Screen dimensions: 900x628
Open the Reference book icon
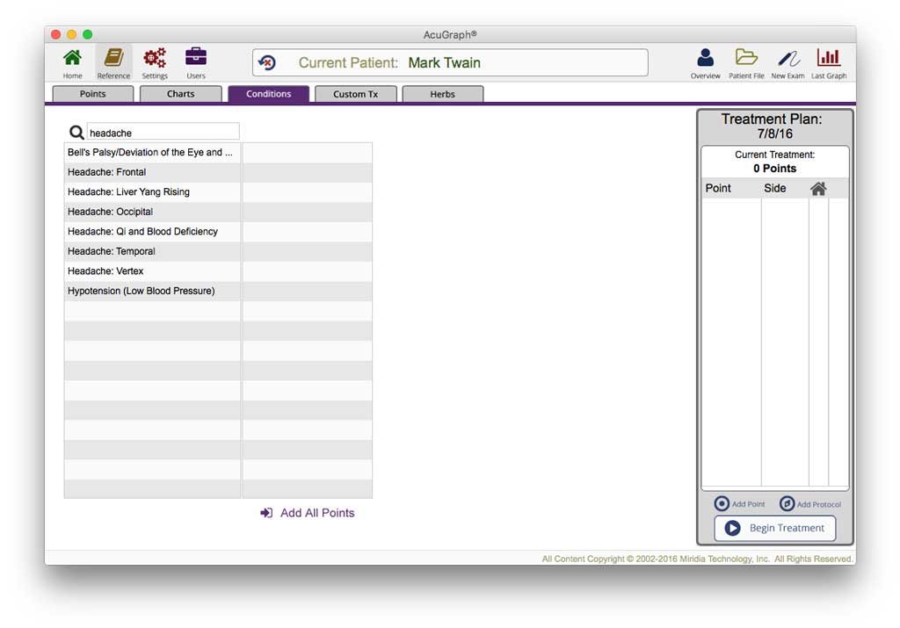tap(113, 58)
